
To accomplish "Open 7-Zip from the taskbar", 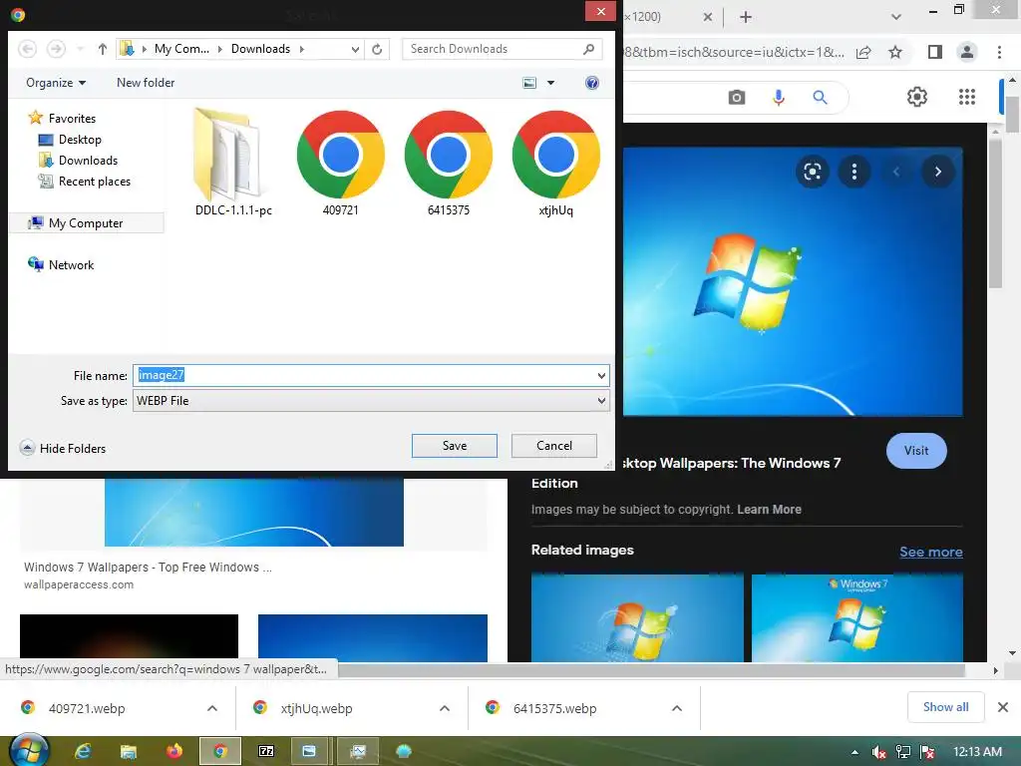I will [x=266, y=751].
